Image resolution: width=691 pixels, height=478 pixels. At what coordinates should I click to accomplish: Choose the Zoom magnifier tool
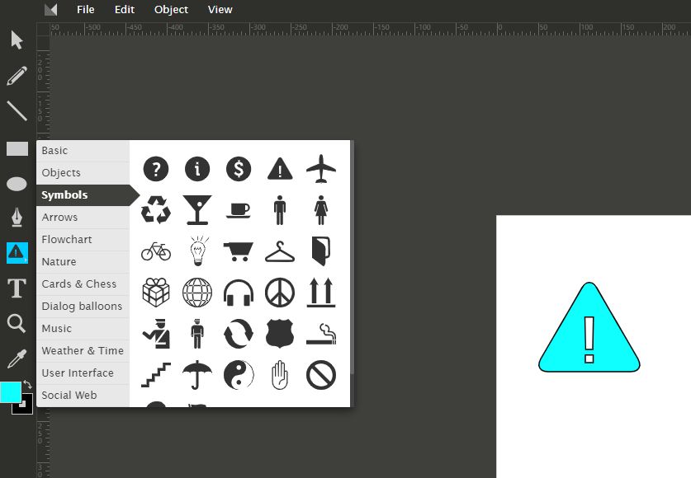pyautogui.click(x=17, y=323)
